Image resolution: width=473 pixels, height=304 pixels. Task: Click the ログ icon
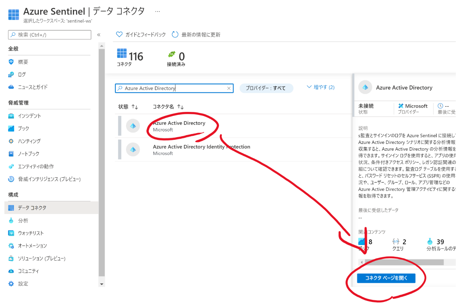[11, 74]
